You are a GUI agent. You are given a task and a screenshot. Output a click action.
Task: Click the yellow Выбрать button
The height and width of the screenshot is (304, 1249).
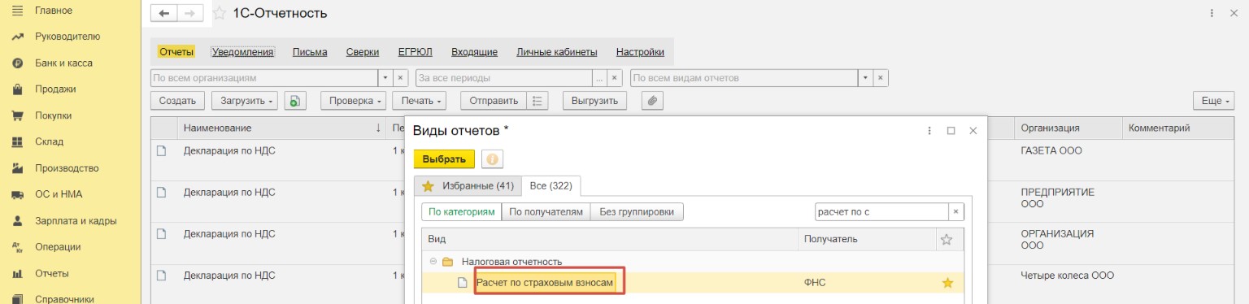tap(444, 159)
